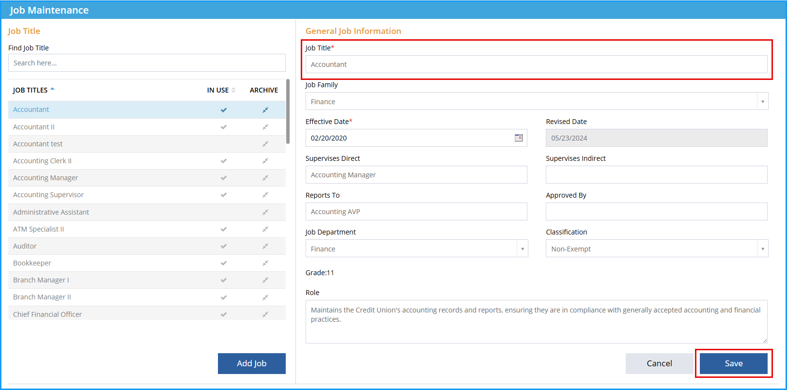Click the Supervises Indirect field
This screenshot has width=787, height=390.
click(x=657, y=175)
